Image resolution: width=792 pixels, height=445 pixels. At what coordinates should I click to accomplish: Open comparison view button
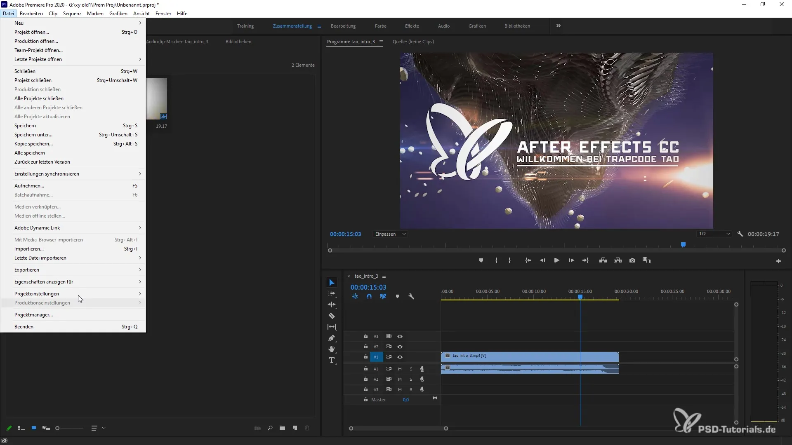point(647,260)
